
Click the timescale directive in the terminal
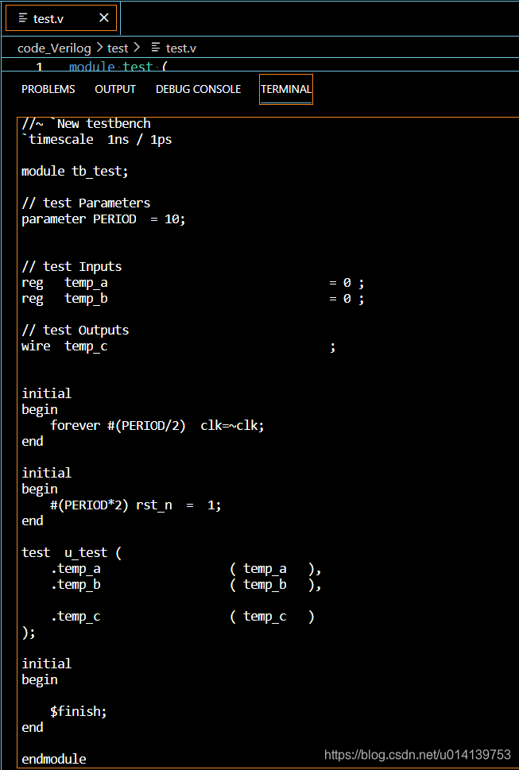(57, 139)
